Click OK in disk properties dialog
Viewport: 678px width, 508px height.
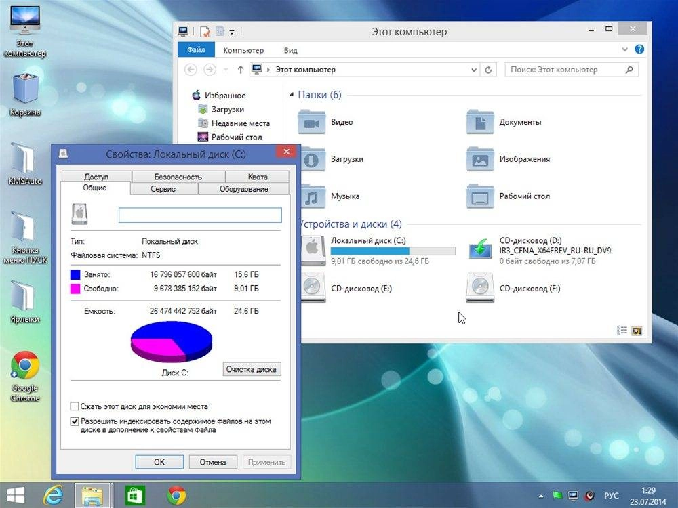click(x=159, y=462)
